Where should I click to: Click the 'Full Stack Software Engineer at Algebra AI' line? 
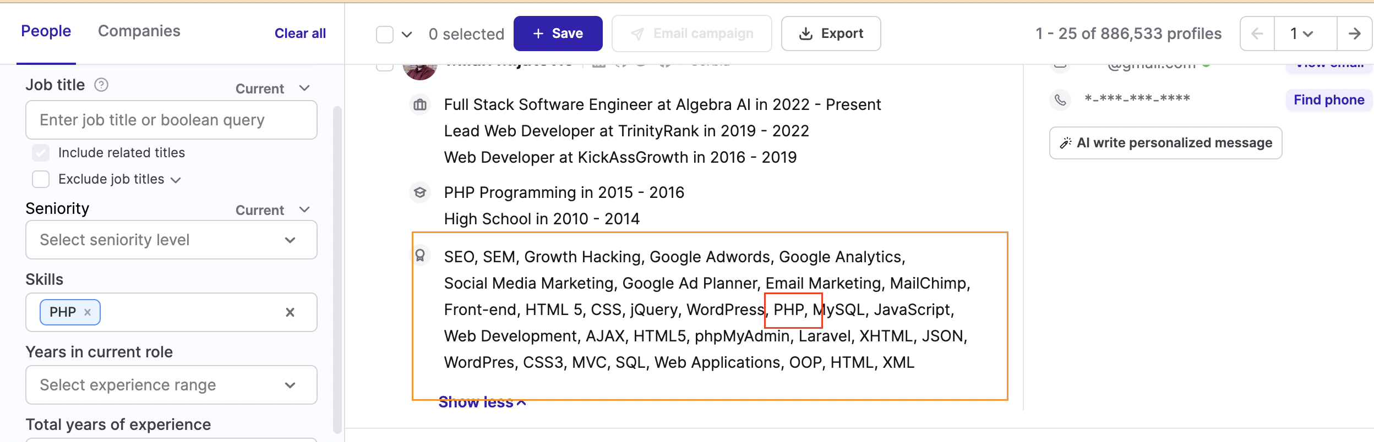(663, 104)
